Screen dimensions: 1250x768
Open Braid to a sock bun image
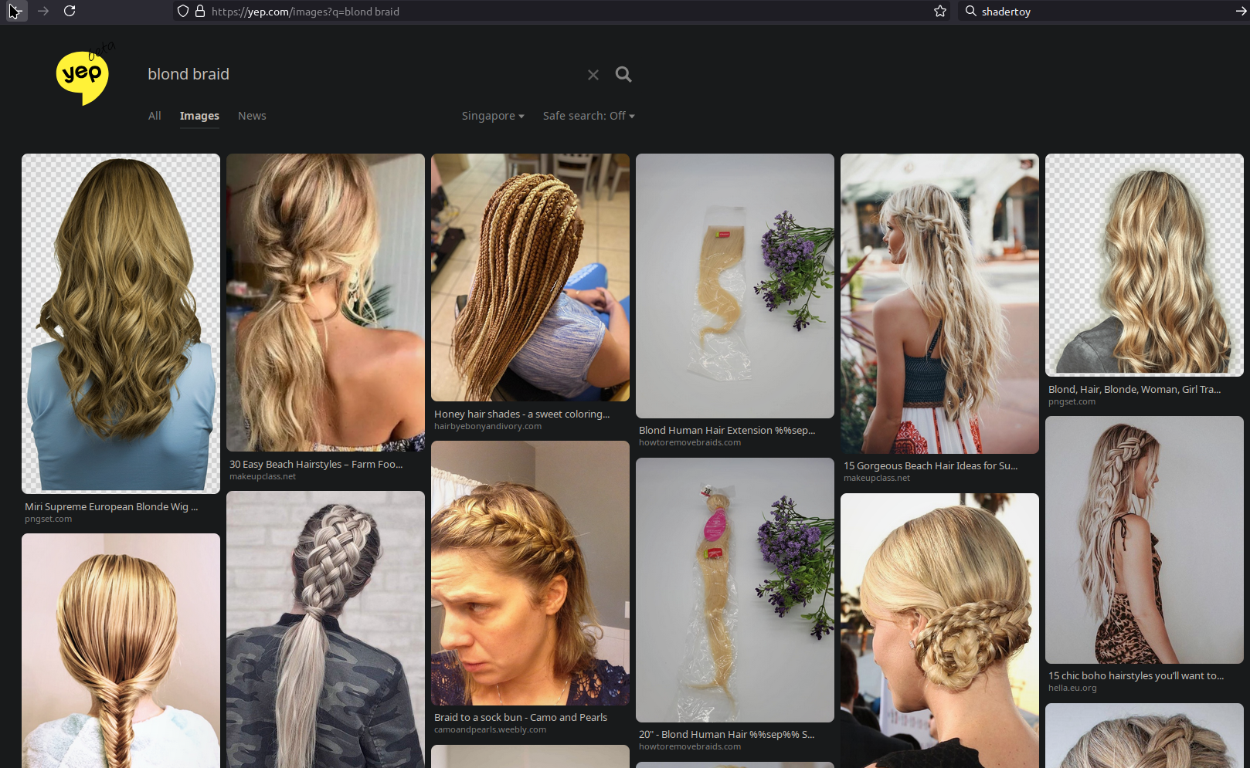pos(530,573)
